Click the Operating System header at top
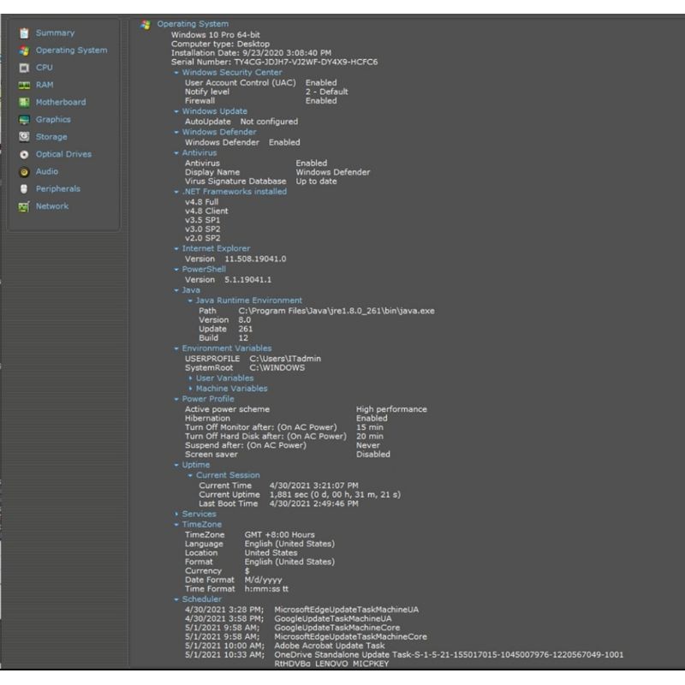The width and height of the screenshot is (685, 685). click(193, 24)
